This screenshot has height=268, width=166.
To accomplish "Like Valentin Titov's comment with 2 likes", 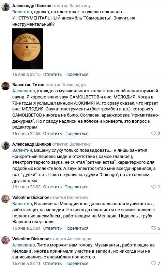I will pos(156,133).
